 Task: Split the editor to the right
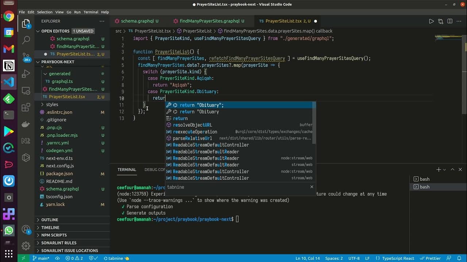pyautogui.click(x=450, y=21)
